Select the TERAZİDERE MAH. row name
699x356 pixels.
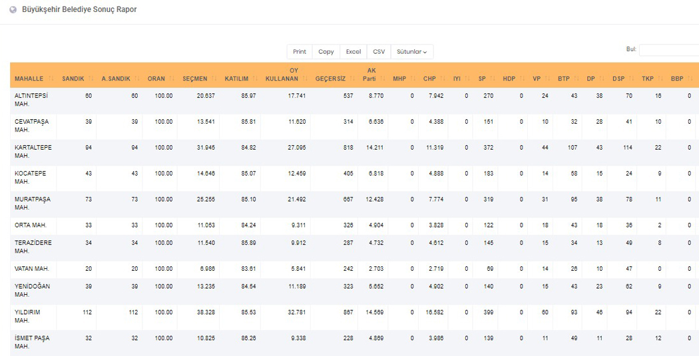33,247
